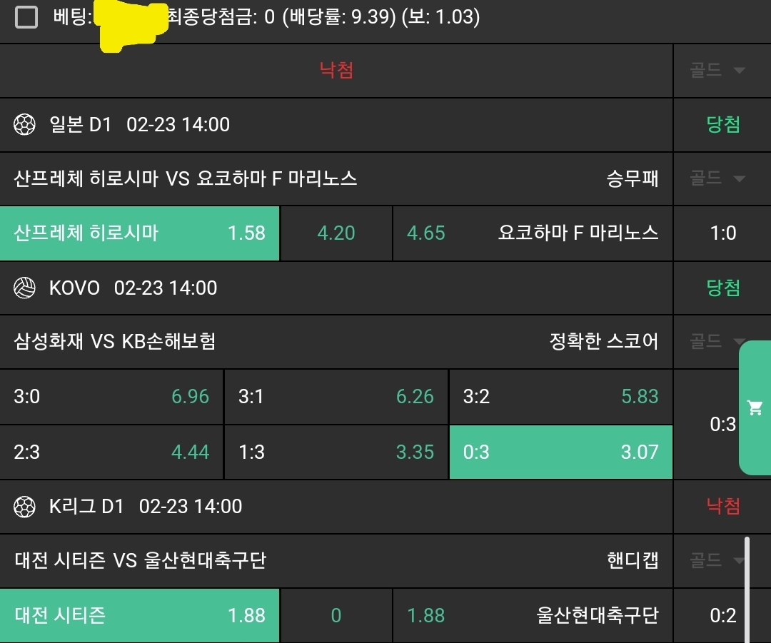Expand the 골드 dropdown in 낙첨 row
Image resolution: width=771 pixels, height=643 pixels.
click(717, 70)
